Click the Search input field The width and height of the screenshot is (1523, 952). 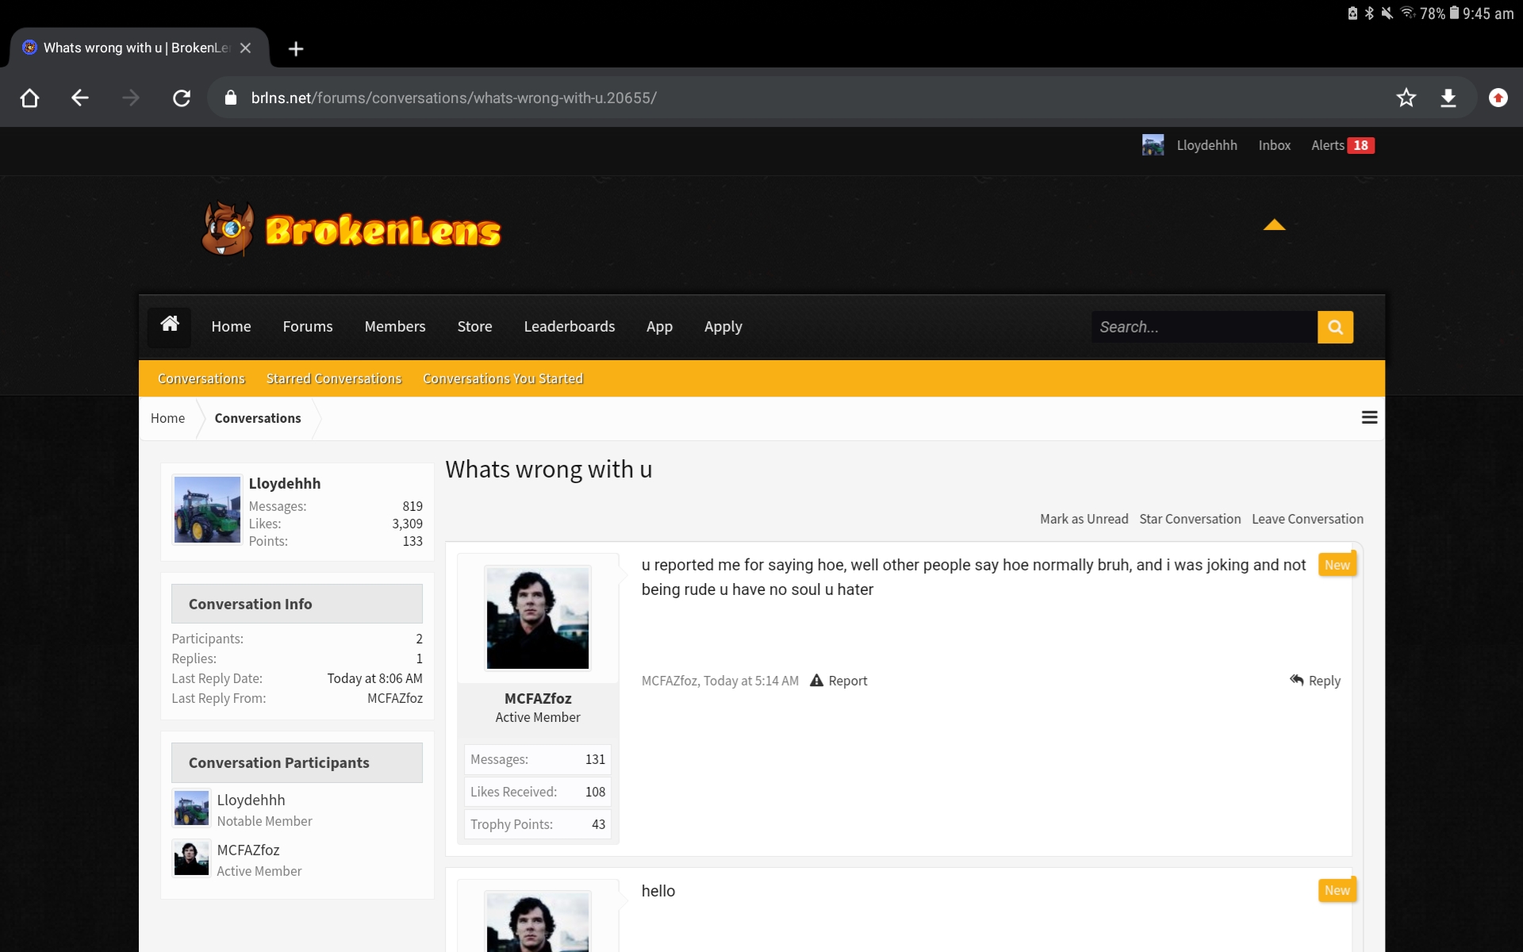[1204, 327]
